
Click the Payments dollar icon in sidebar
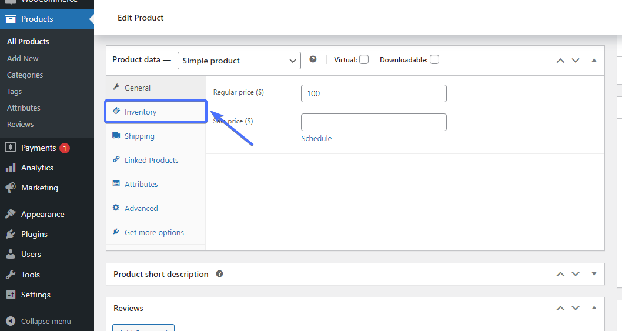pos(11,148)
